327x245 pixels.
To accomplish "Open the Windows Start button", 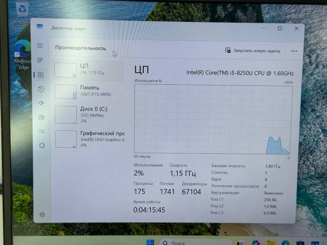I will pos(150,242).
